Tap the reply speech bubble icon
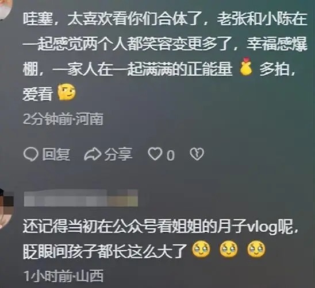Image resolution: width=315 pixels, height=288 pixels. [x=30, y=154]
